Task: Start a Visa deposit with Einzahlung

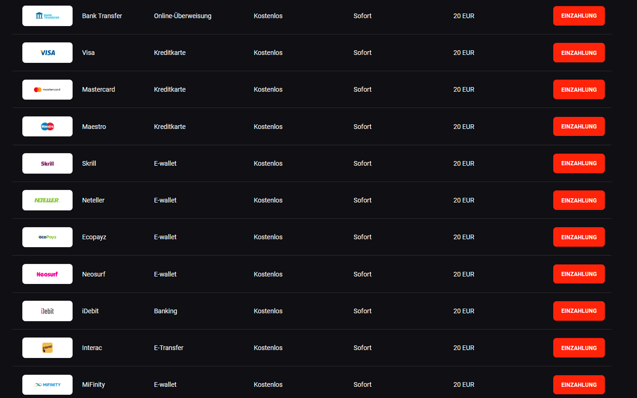Action: click(579, 53)
